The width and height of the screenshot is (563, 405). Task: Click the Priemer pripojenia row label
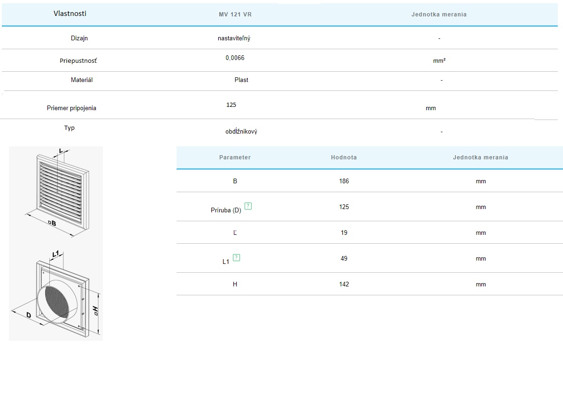click(71, 108)
